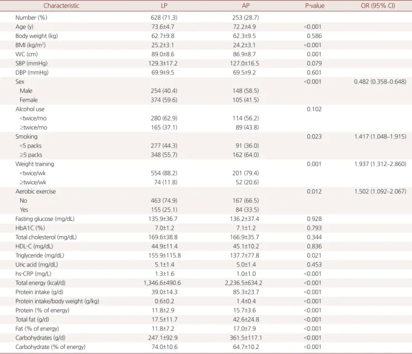This screenshot has width=412, height=354.
Task: Click the AP value 253 (28.7)
Action: [246, 18]
